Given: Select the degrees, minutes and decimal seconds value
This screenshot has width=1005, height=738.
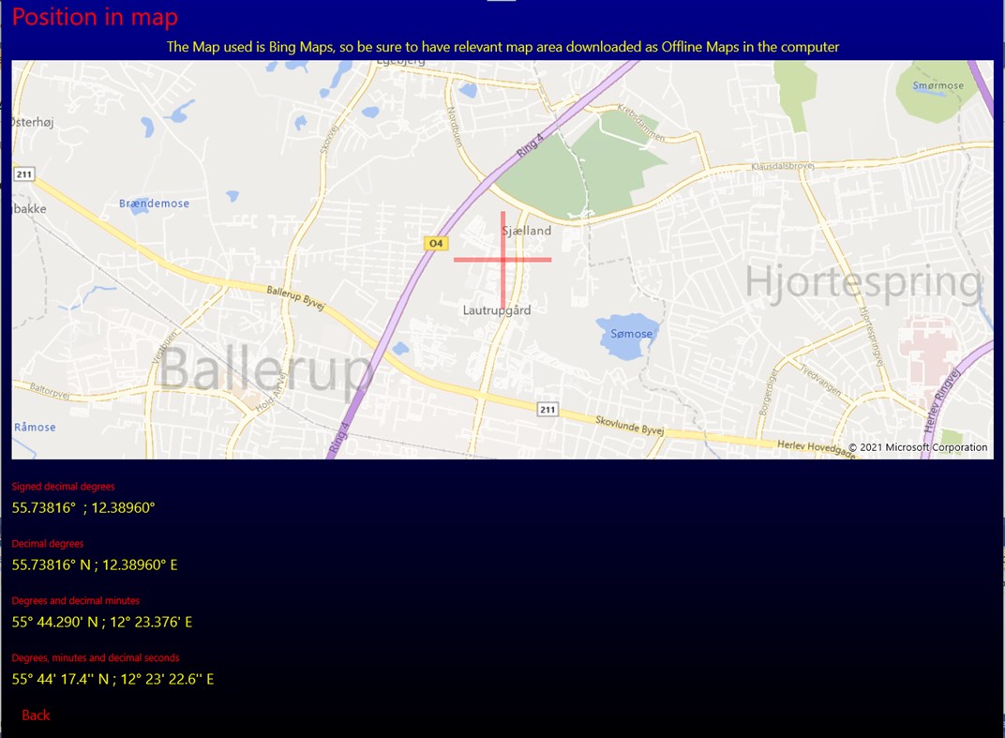Looking at the screenshot, I should coord(111,679).
